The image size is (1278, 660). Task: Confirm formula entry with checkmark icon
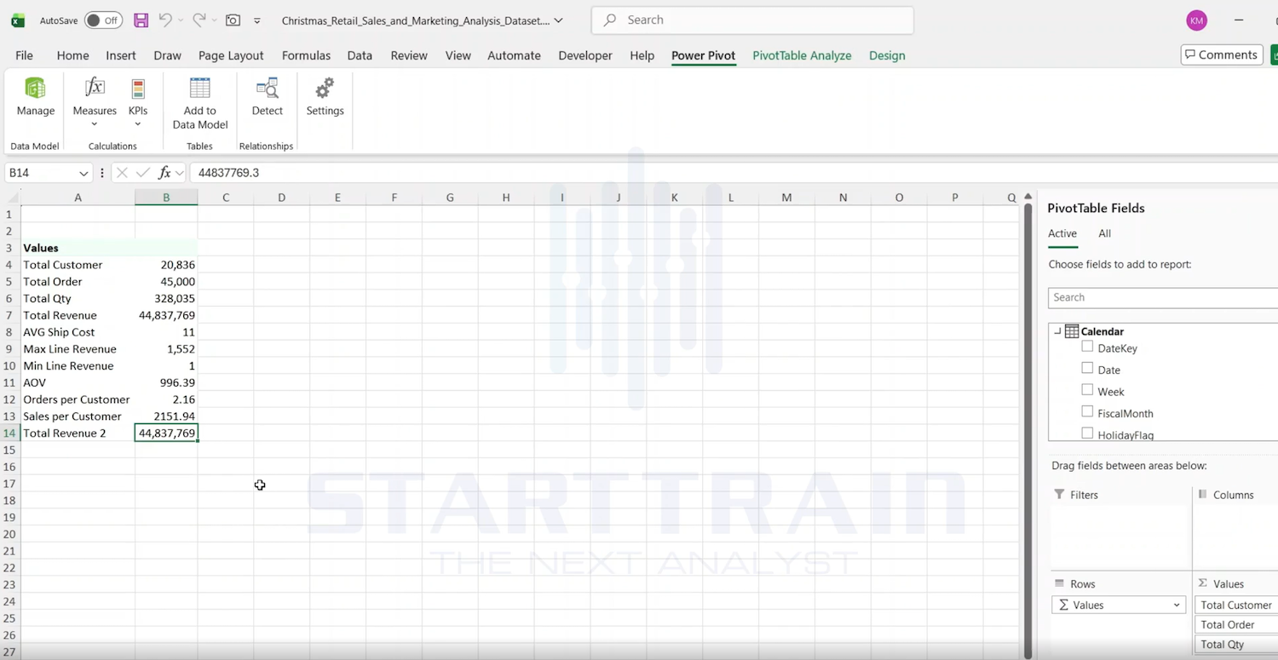coord(143,173)
